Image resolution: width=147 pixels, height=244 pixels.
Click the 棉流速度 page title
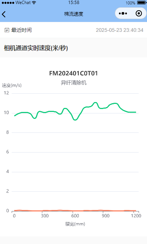(74, 14)
